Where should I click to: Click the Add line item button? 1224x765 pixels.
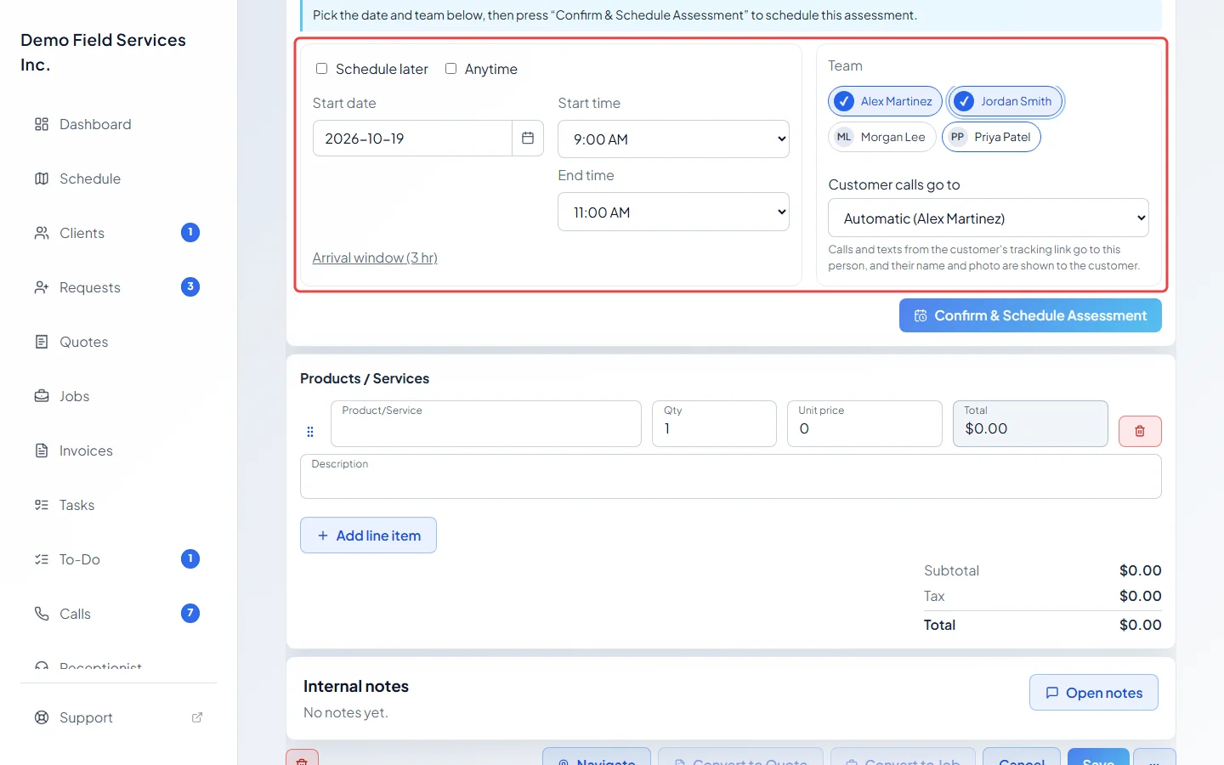coord(368,535)
